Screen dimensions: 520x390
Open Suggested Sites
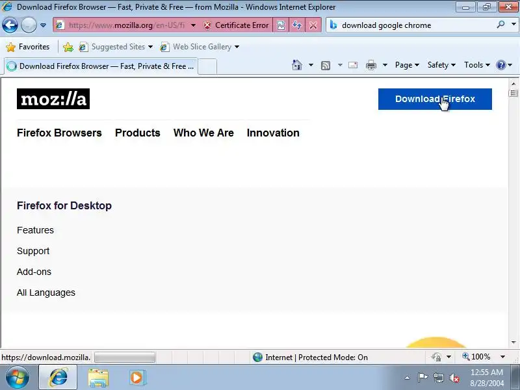click(x=116, y=47)
